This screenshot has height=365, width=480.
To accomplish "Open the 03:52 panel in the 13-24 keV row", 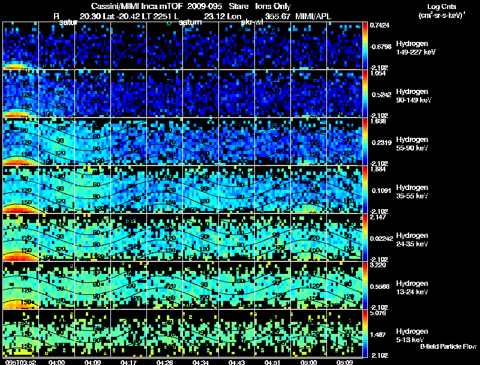I will [x=21, y=285].
